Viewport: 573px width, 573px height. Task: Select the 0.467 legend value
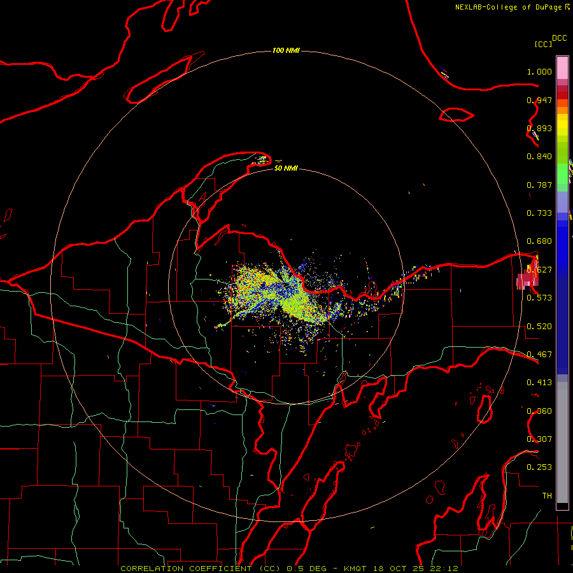click(539, 355)
